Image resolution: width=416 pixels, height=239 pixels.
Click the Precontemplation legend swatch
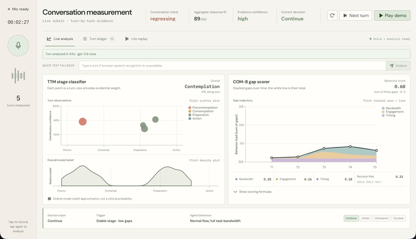click(x=190, y=108)
